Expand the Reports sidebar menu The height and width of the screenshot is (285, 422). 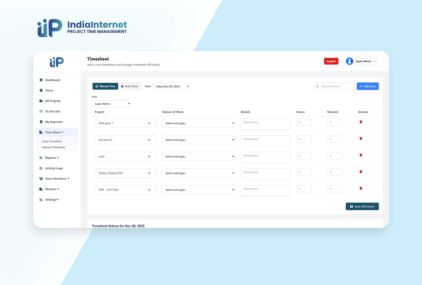52,158
